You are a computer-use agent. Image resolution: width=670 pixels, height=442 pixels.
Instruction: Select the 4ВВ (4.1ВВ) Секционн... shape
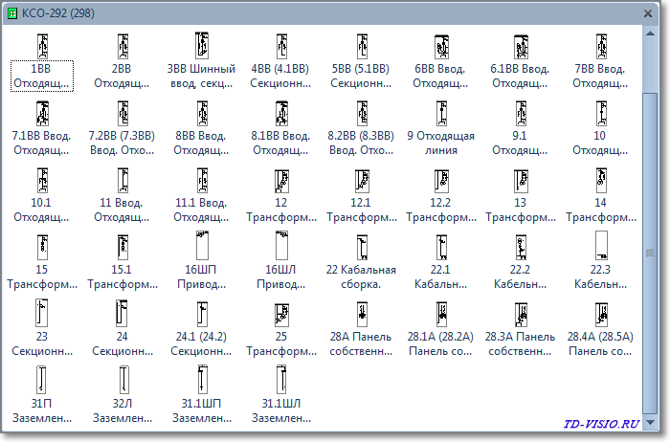click(280, 62)
